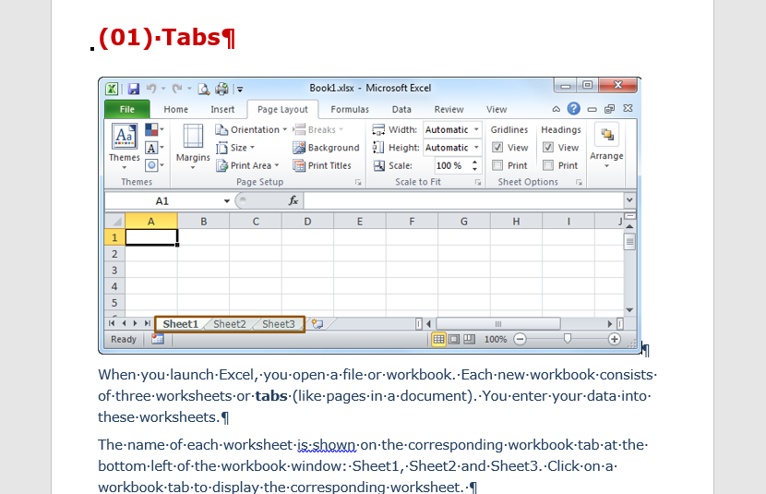Switch to the Sheet2 worksheet tab

tap(230, 324)
